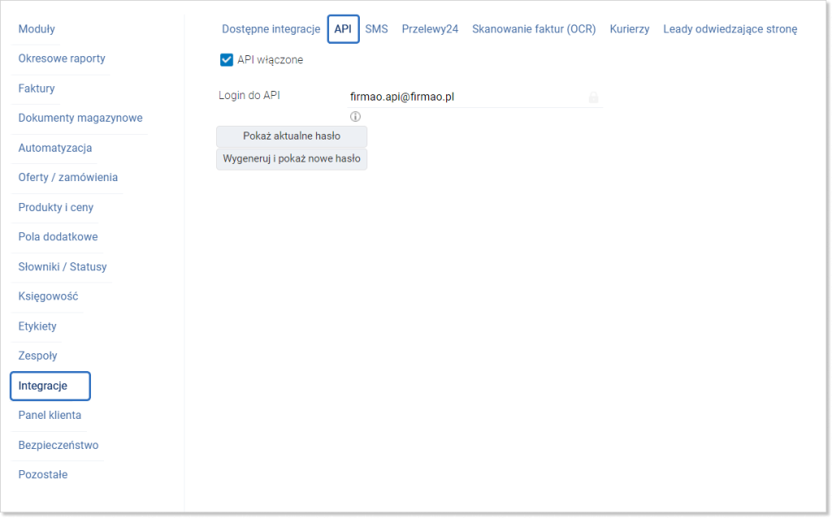This screenshot has width=832, height=518.
Task: Click Integracje in the sidebar
Action: [50, 386]
